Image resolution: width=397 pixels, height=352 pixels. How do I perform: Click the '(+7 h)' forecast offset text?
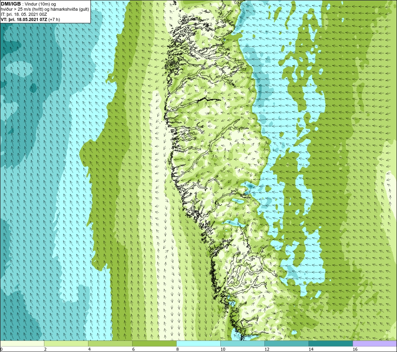pyautogui.click(x=54, y=19)
